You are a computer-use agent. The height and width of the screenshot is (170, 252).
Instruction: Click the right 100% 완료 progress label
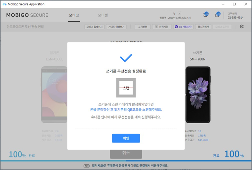click(x=228, y=154)
